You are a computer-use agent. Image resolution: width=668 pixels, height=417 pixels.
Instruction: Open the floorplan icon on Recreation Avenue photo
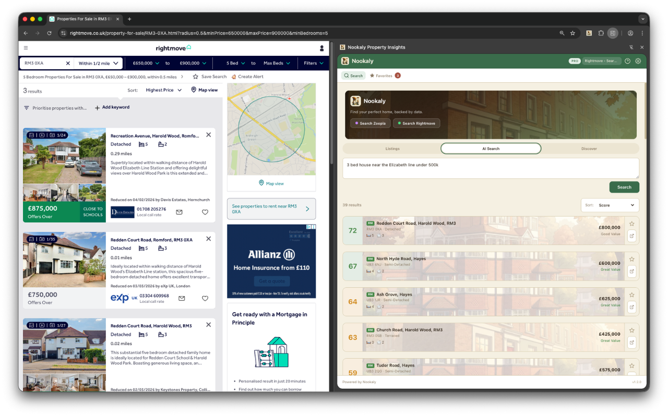coord(31,134)
